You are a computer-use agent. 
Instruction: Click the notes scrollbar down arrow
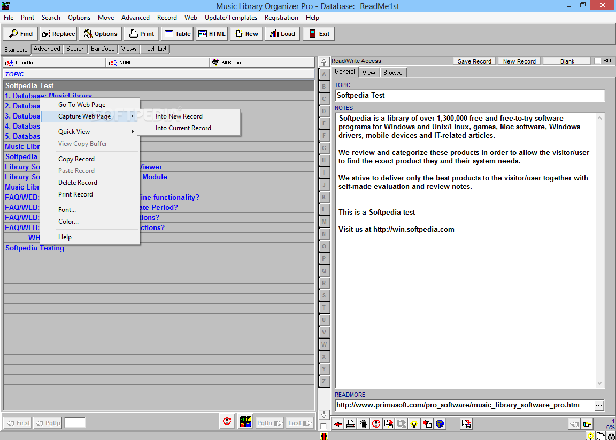(599, 383)
